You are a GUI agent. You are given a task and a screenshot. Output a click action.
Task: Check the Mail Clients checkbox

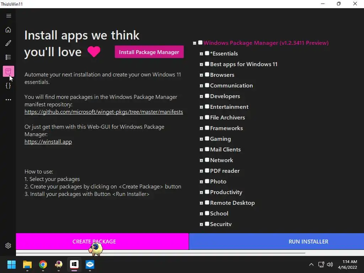[207, 149]
